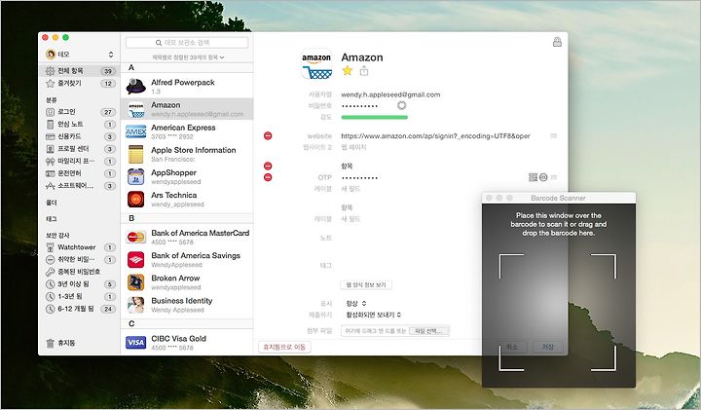Image resolution: width=701 pixels, height=410 pixels.
Task: Open Watchtower security audit
Action: point(80,247)
